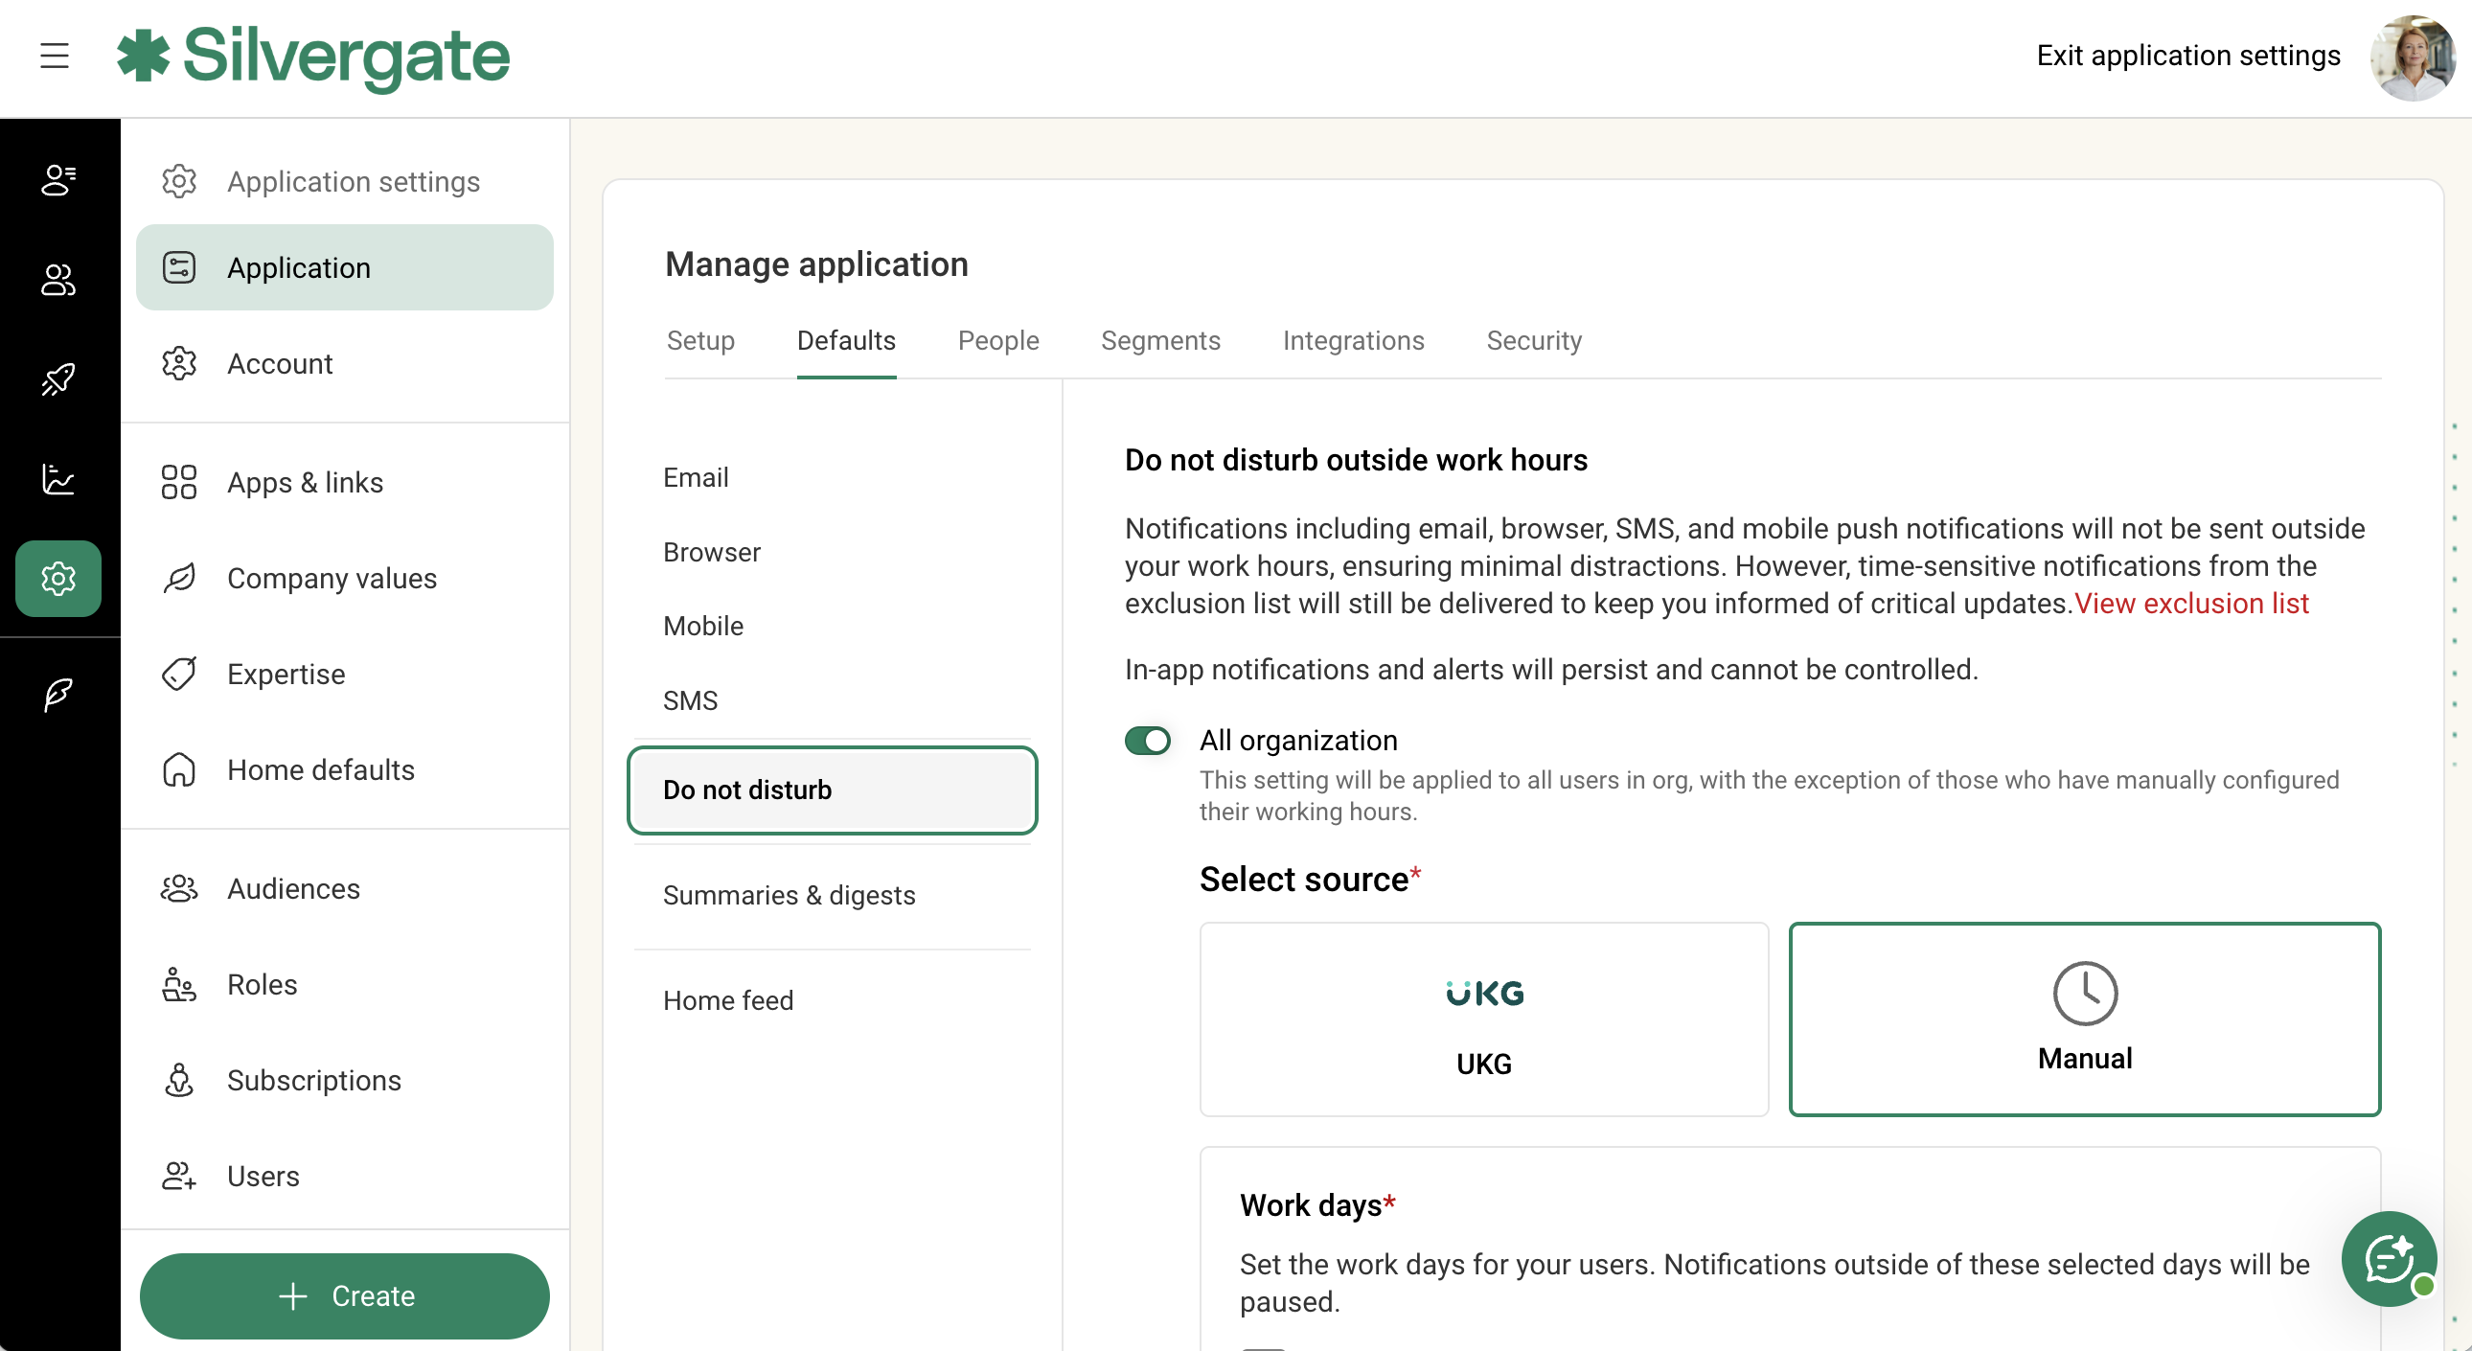This screenshot has height=1351, width=2472.
Task: Open the analytics chart icon in left rail
Action: (58, 479)
